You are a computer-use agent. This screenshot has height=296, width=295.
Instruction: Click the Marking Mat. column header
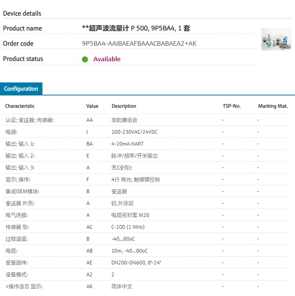pyautogui.click(x=273, y=106)
